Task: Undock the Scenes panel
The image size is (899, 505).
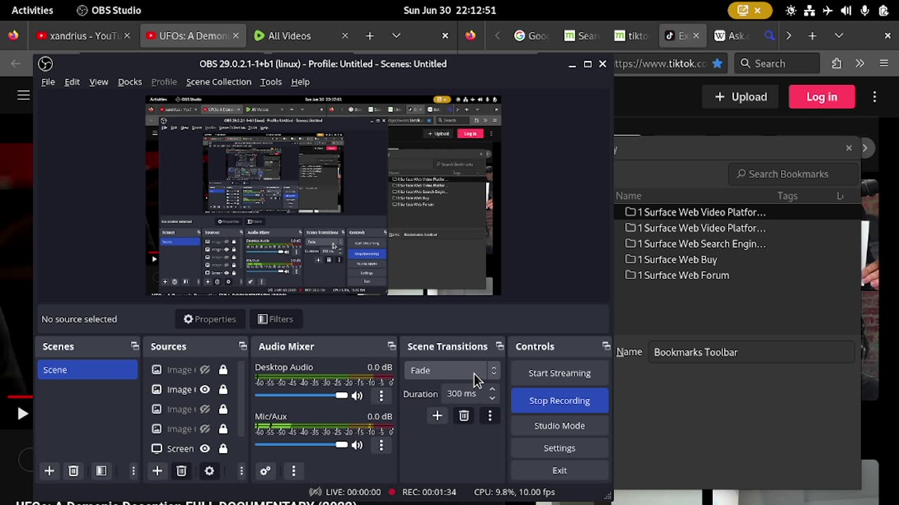Action: pyautogui.click(x=135, y=346)
